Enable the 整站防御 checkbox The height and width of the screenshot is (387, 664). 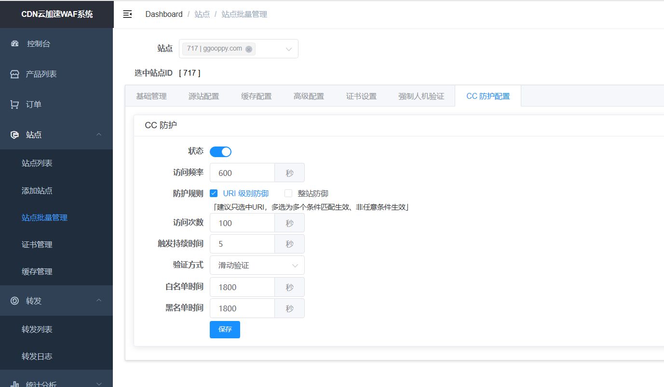coord(288,194)
